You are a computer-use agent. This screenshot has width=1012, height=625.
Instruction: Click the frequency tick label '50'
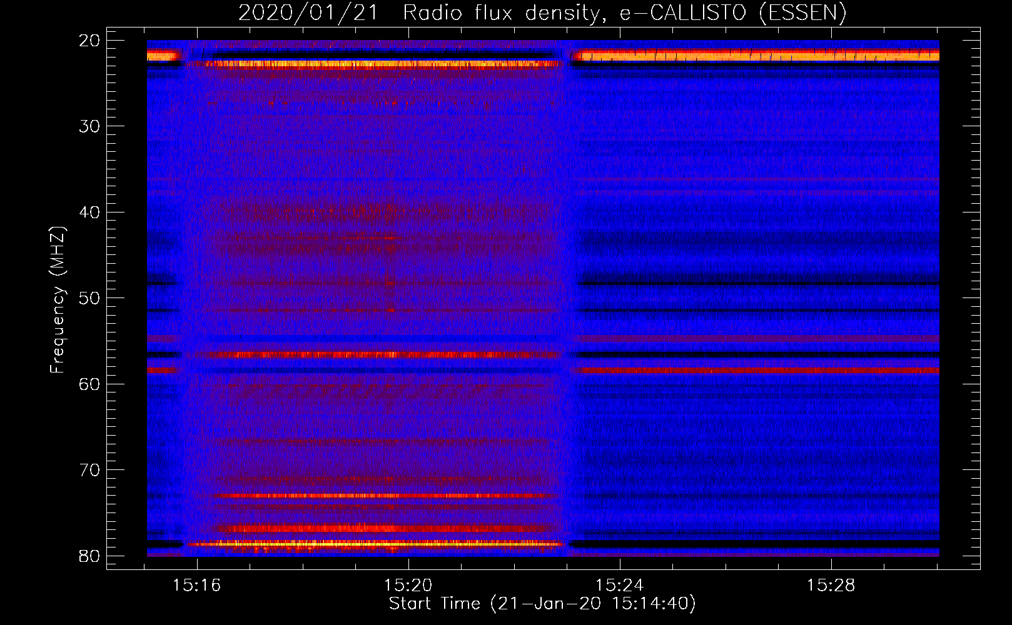(x=90, y=298)
